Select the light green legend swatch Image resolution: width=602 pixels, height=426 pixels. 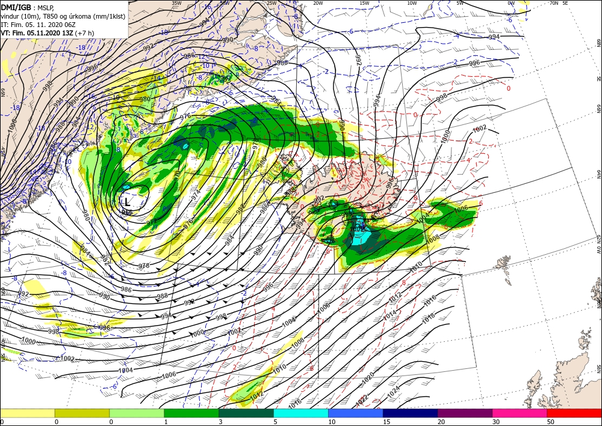(x=137, y=413)
